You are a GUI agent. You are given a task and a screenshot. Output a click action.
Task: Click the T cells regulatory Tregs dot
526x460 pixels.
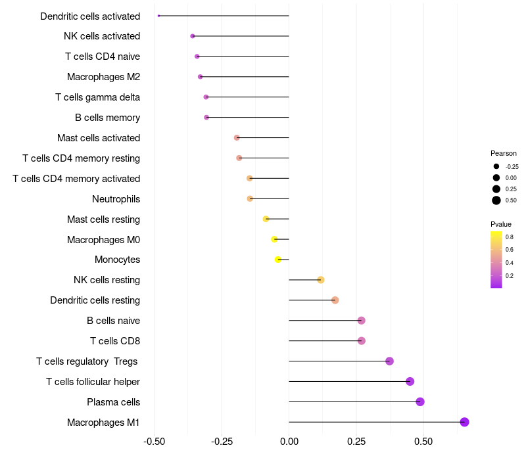389,361
